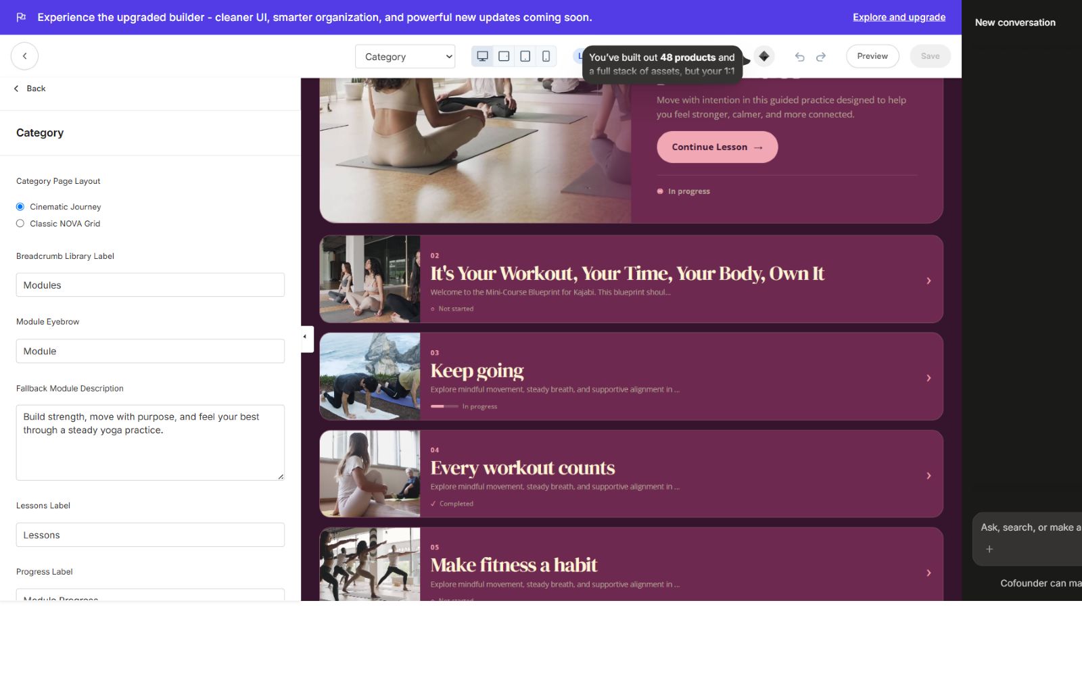1082x676 pixels.
Task: Expand module 02 with its chevron
Action: (928, 281)
